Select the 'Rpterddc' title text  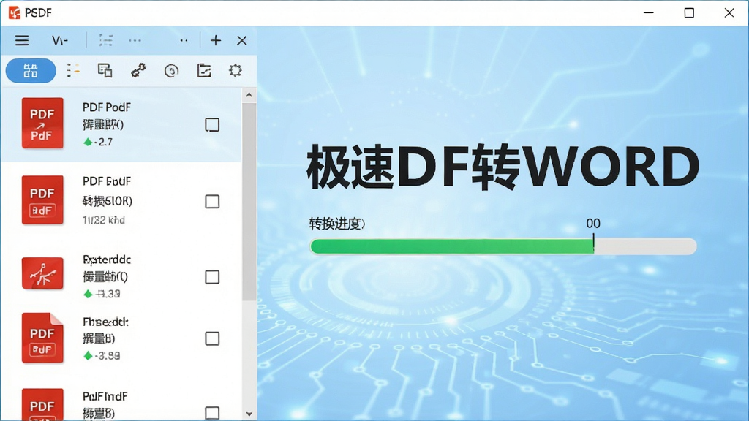(107, 259)
